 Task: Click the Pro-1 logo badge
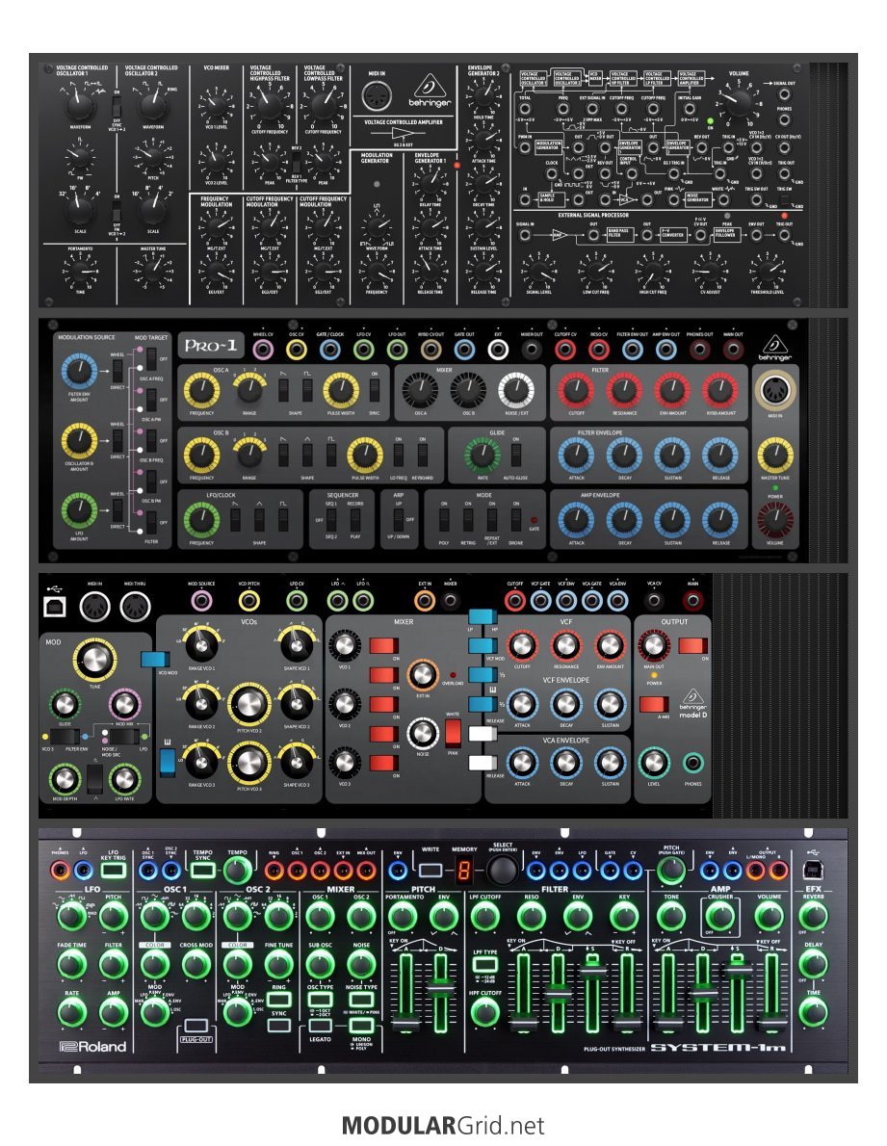click(210, 346)
